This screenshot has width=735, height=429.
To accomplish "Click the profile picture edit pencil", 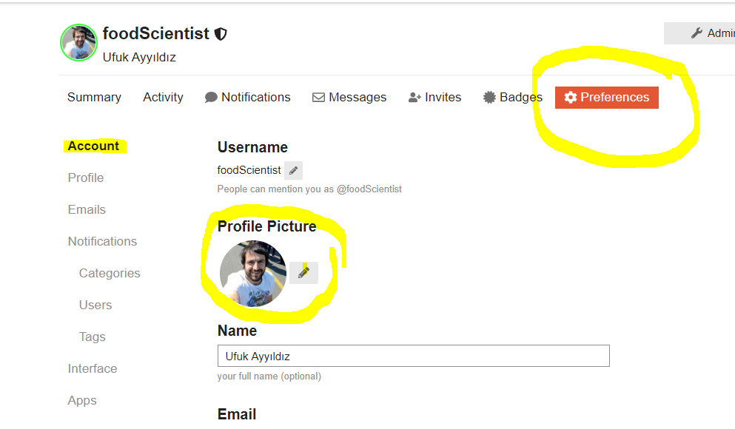I will [x=303, y=273].
